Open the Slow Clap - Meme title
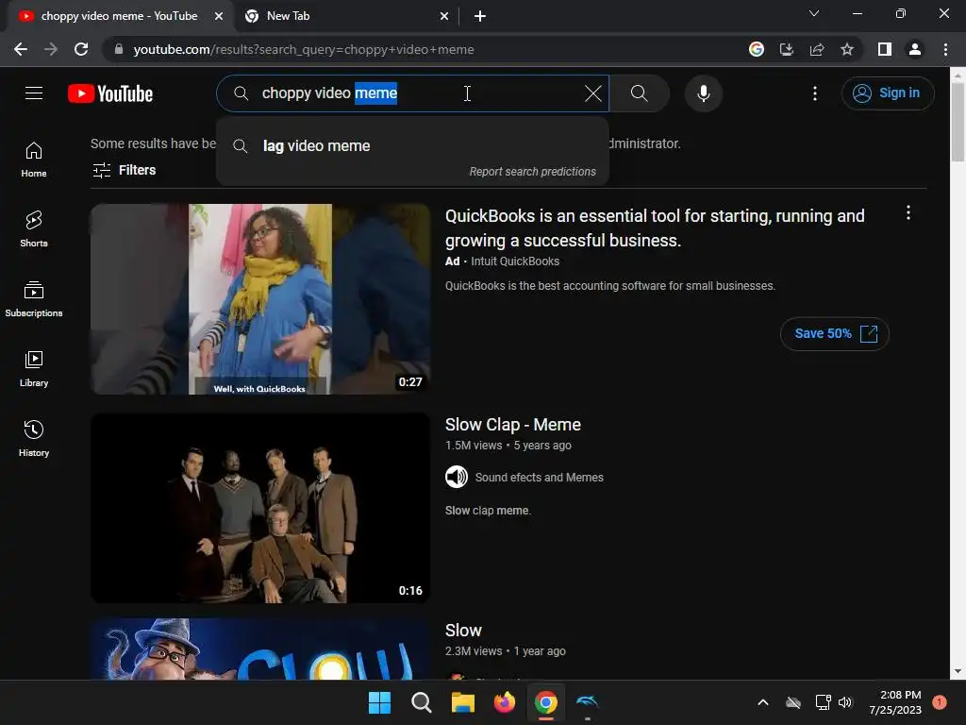 (512, 425)
